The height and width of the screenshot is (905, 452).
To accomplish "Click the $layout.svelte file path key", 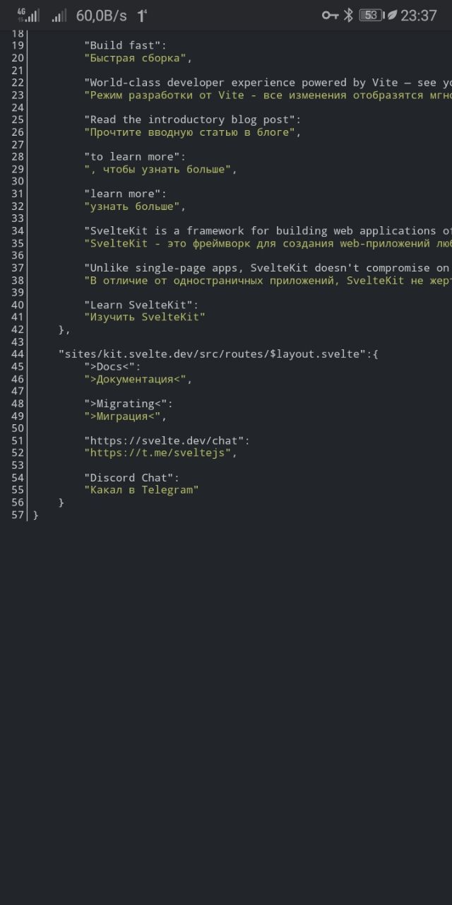I will point(218,354).
